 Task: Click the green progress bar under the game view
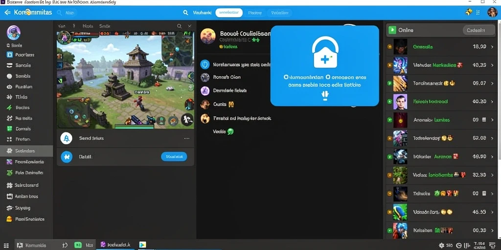(134, 127)
